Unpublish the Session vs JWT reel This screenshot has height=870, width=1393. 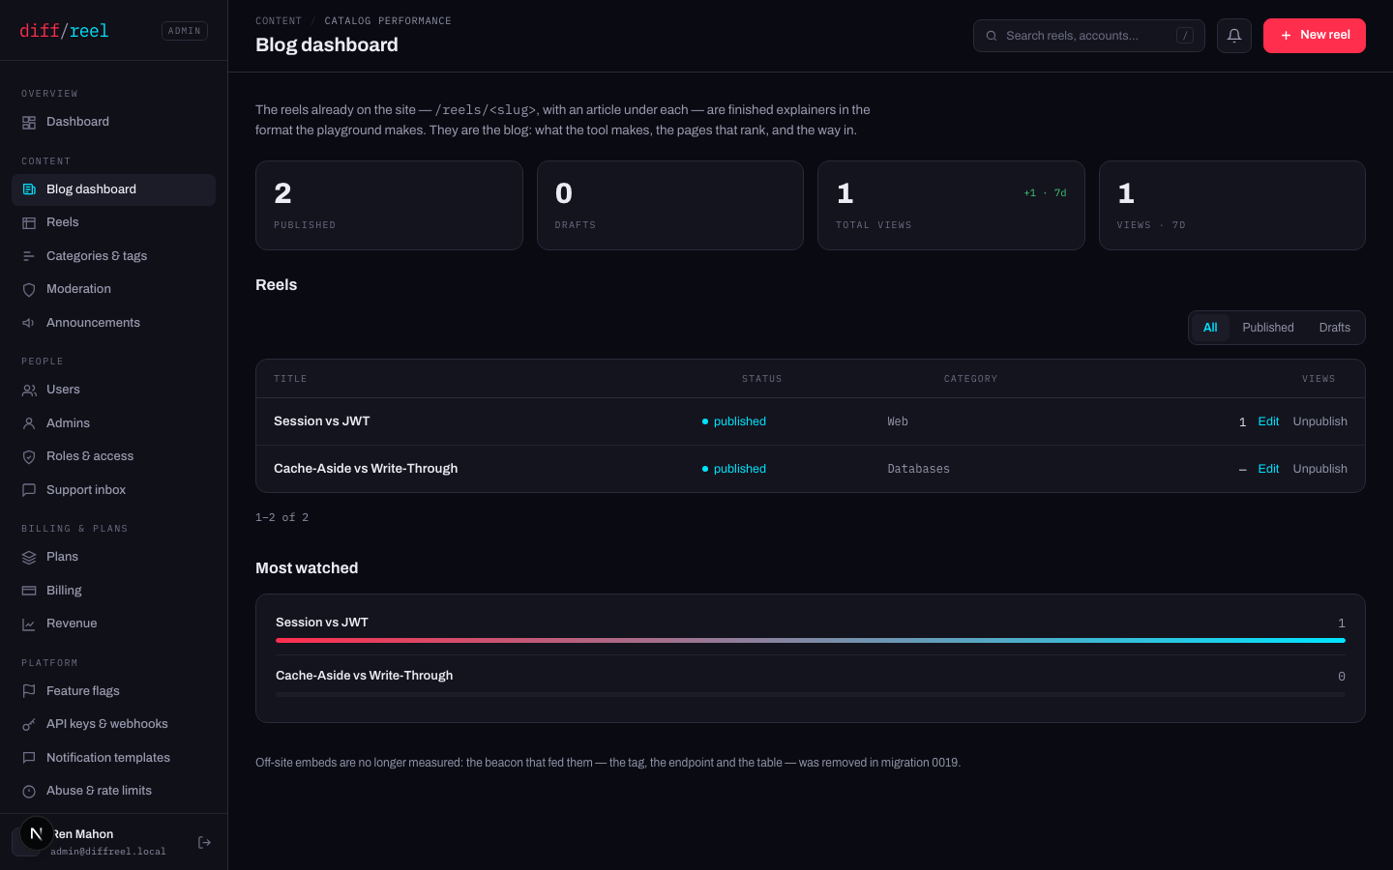pyautogui.click(x=1320, y=421)
